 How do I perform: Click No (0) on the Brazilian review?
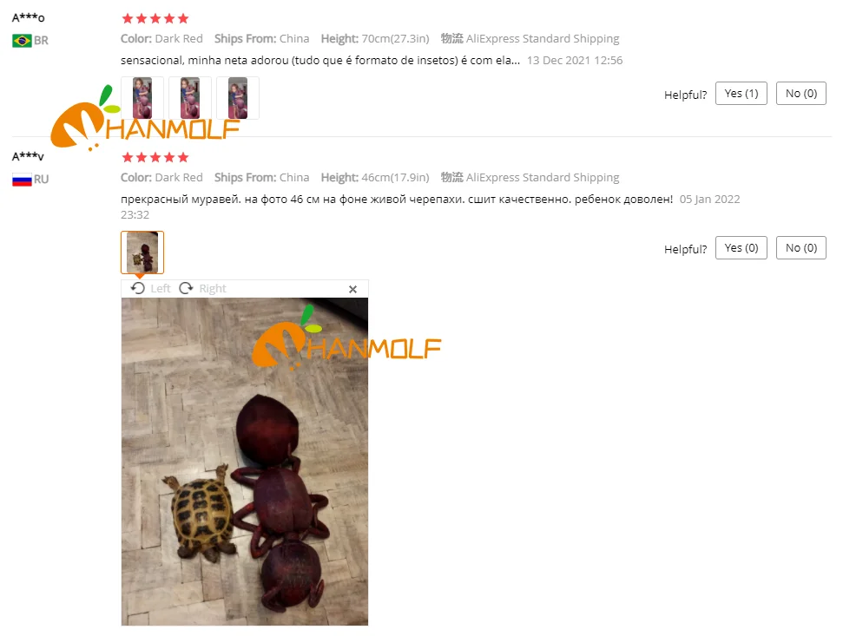(x=801, y=94)
